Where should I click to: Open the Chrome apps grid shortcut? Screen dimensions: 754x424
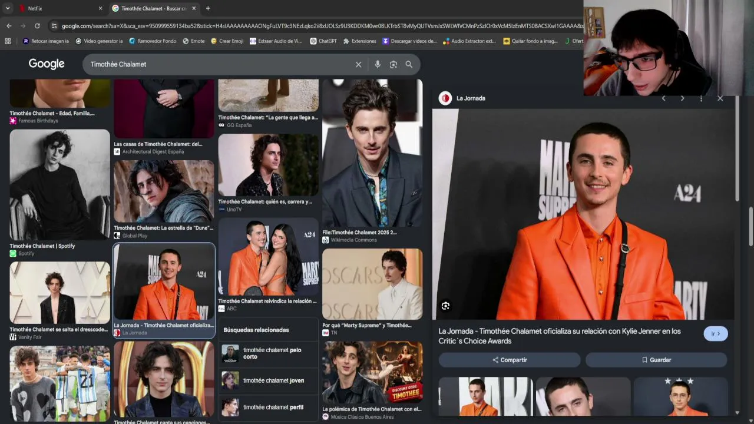click(8, 41)
